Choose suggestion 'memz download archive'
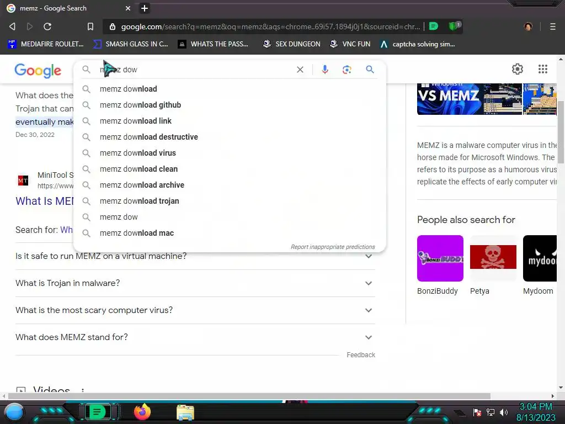565x424 pixels. click(x=230, y=185)
